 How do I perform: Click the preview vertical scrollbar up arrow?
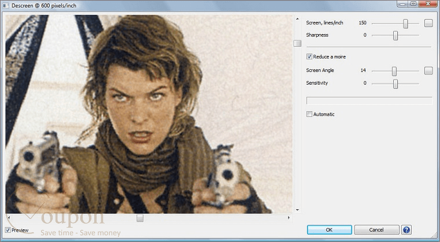[297, 19]
